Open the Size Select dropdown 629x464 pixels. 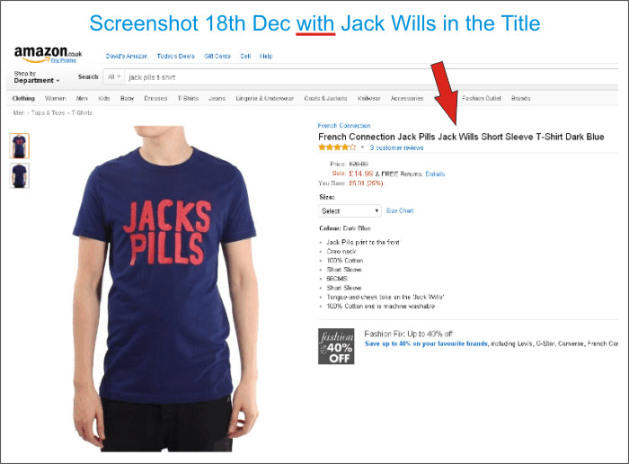coord(350,210)
